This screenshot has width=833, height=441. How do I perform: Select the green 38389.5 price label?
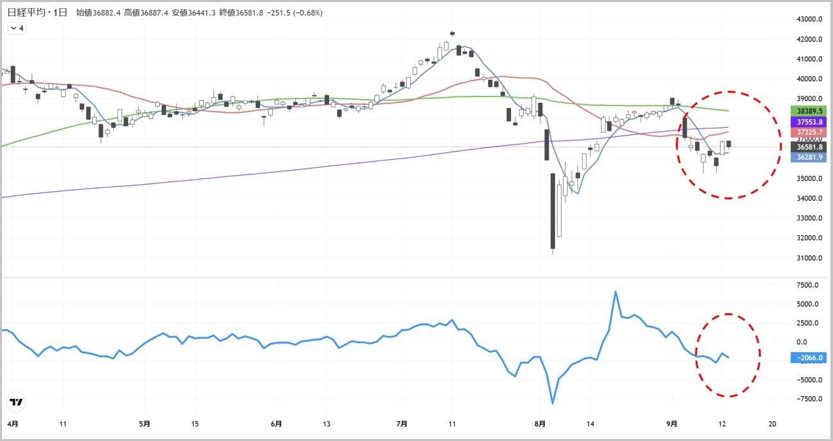tap(808, 111)
